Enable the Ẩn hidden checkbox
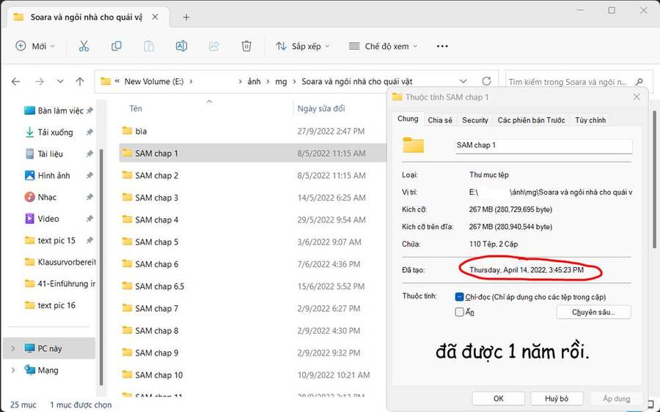 [x=460, y=312]
